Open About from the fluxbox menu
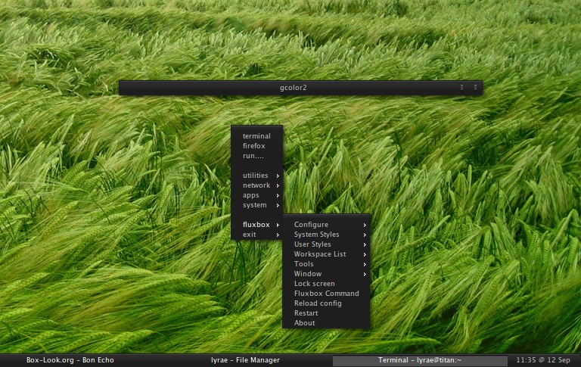 (x=327, y=323)
